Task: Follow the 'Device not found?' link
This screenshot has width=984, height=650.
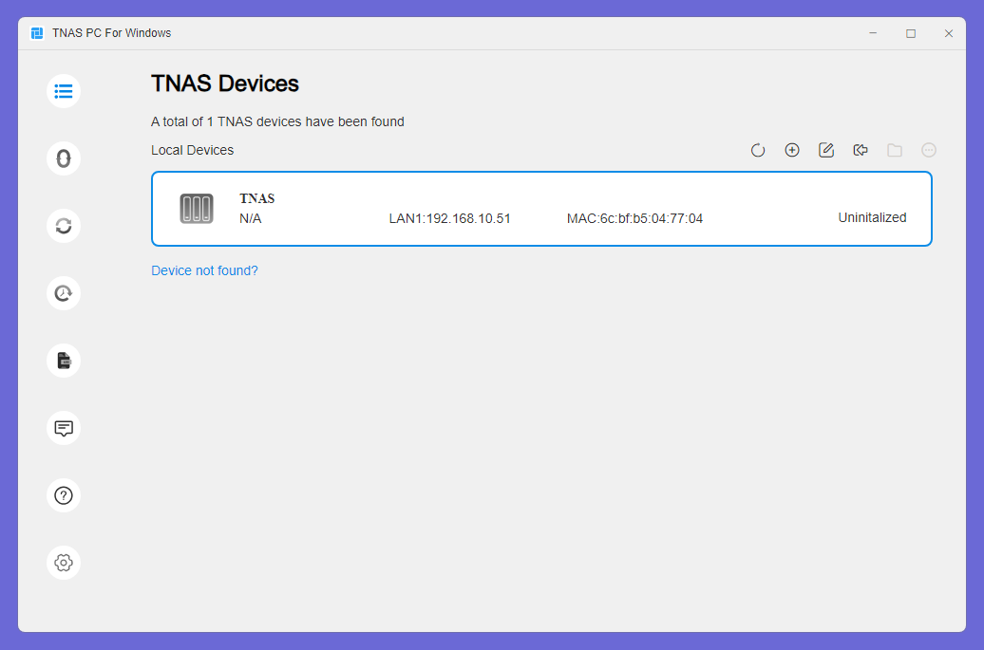Action: pos(204,270)
